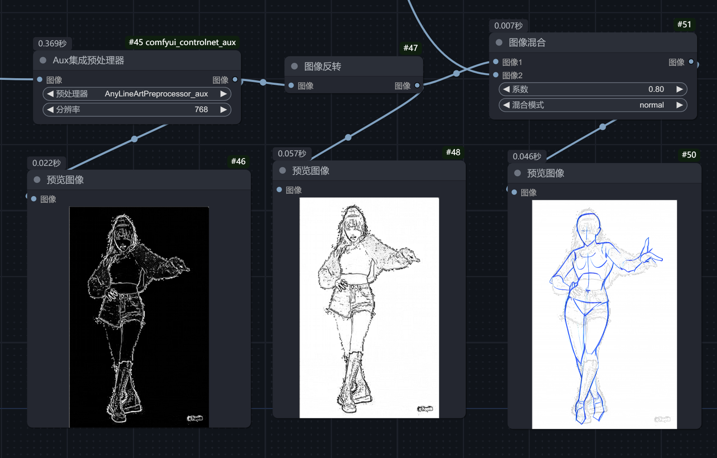Click the 图像 input port on preview node #46

coord(34,199)
